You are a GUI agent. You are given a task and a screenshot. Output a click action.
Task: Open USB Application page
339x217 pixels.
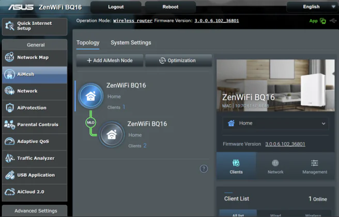point(35,175)
